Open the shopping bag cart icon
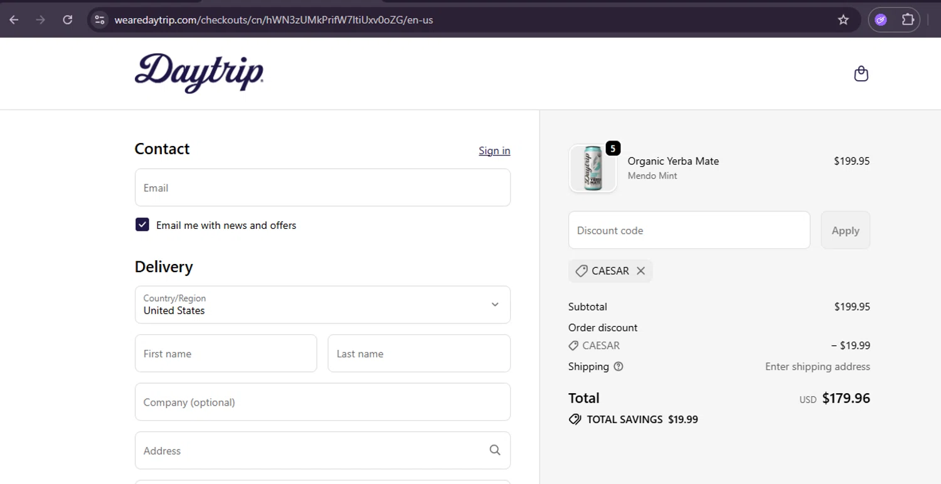 click(x=861, y=74)
